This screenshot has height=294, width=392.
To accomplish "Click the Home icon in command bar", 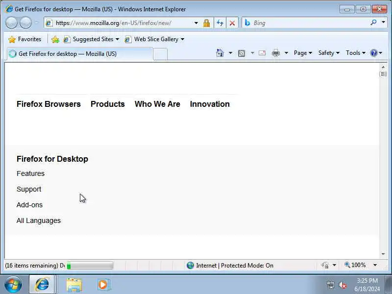I will pos(220,53).
